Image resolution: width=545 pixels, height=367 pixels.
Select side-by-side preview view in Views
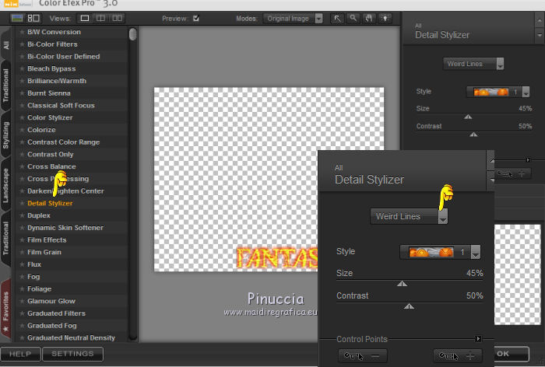pyautogui.click(x=117, y=19)
